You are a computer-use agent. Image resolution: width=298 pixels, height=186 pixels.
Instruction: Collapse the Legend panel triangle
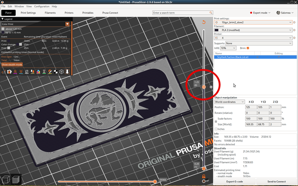(2, 19)
